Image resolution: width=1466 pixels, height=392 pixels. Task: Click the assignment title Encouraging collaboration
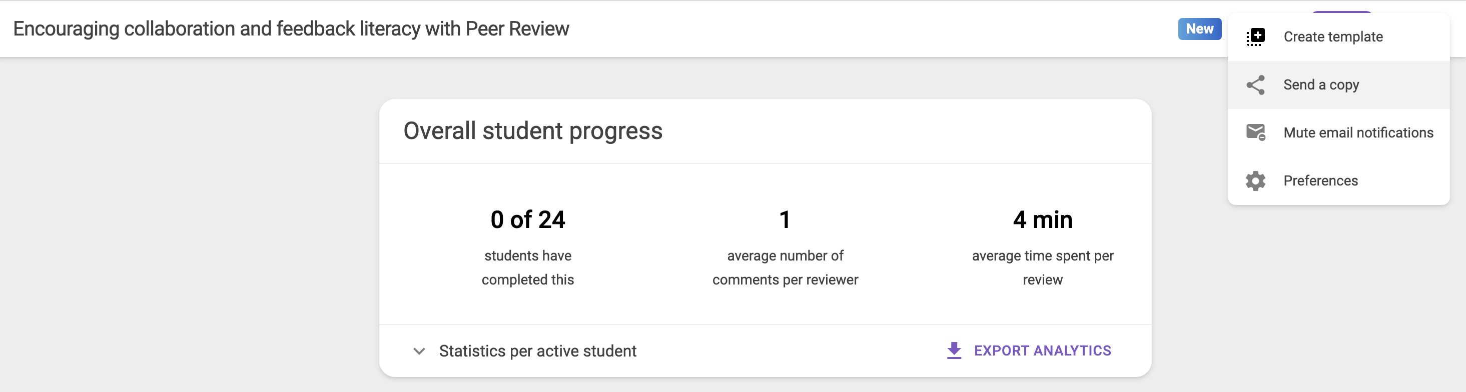click(291, 29)
